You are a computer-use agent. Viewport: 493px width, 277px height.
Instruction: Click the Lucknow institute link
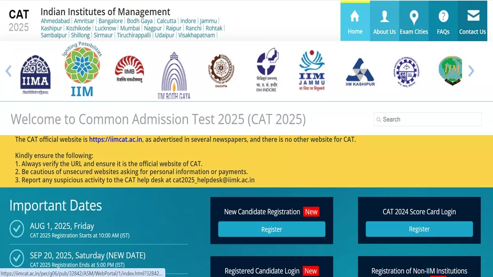tap(106, 28)
